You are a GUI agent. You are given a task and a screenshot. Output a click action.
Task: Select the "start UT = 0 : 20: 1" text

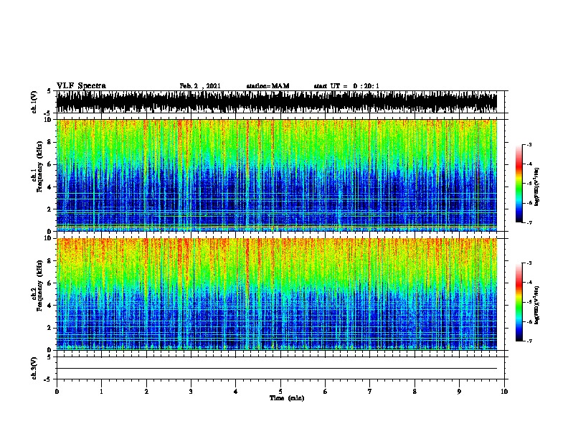pos(346,86)
